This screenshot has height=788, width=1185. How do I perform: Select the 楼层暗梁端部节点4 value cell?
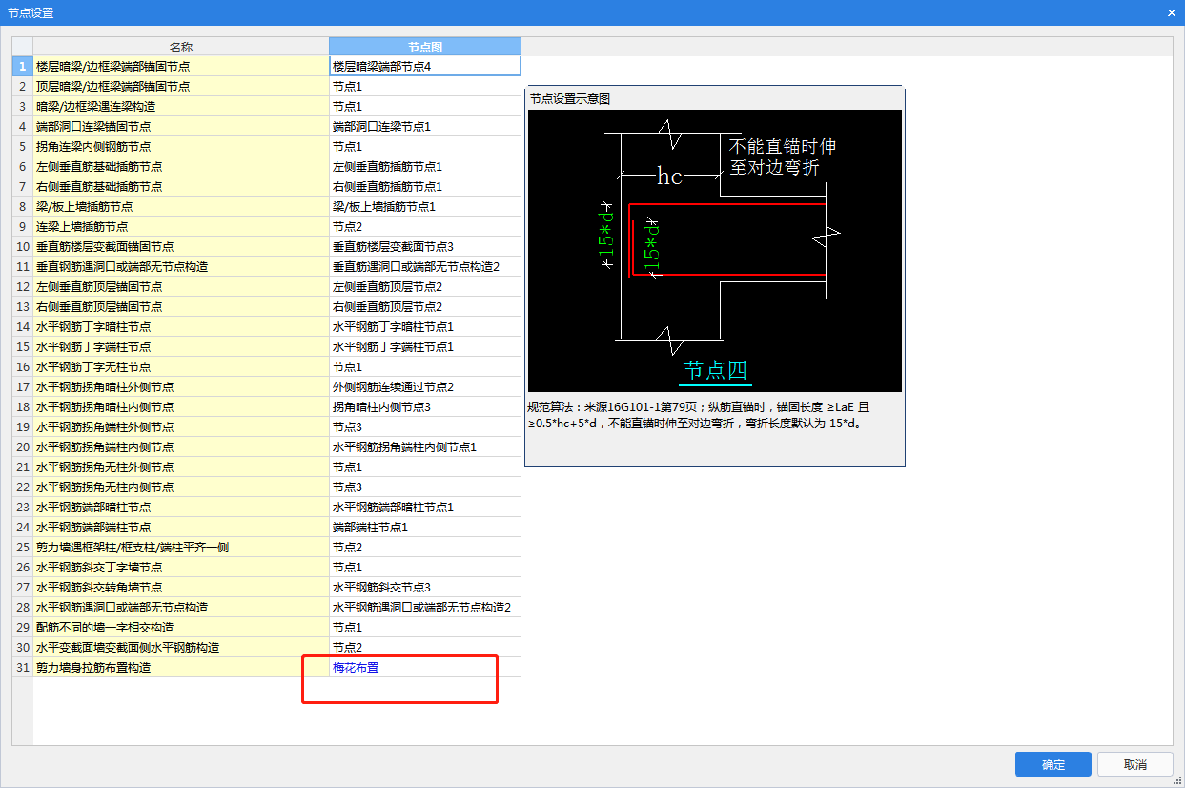coord(425,67)
